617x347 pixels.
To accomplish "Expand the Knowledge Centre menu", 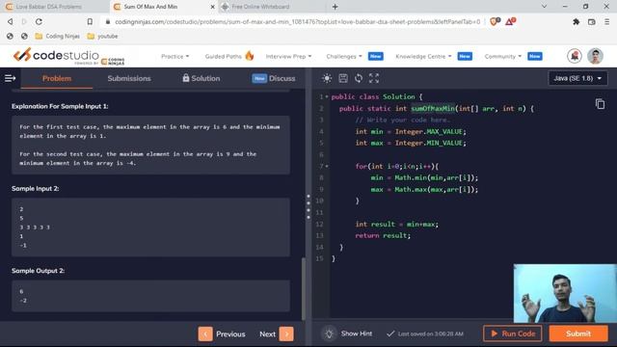I will (423, 56).
